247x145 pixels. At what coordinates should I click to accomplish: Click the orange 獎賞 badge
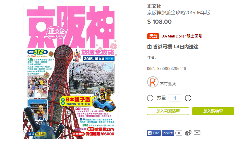click(x=153, y=36)
